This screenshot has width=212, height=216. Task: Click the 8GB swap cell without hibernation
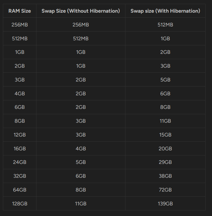point(81,190)
